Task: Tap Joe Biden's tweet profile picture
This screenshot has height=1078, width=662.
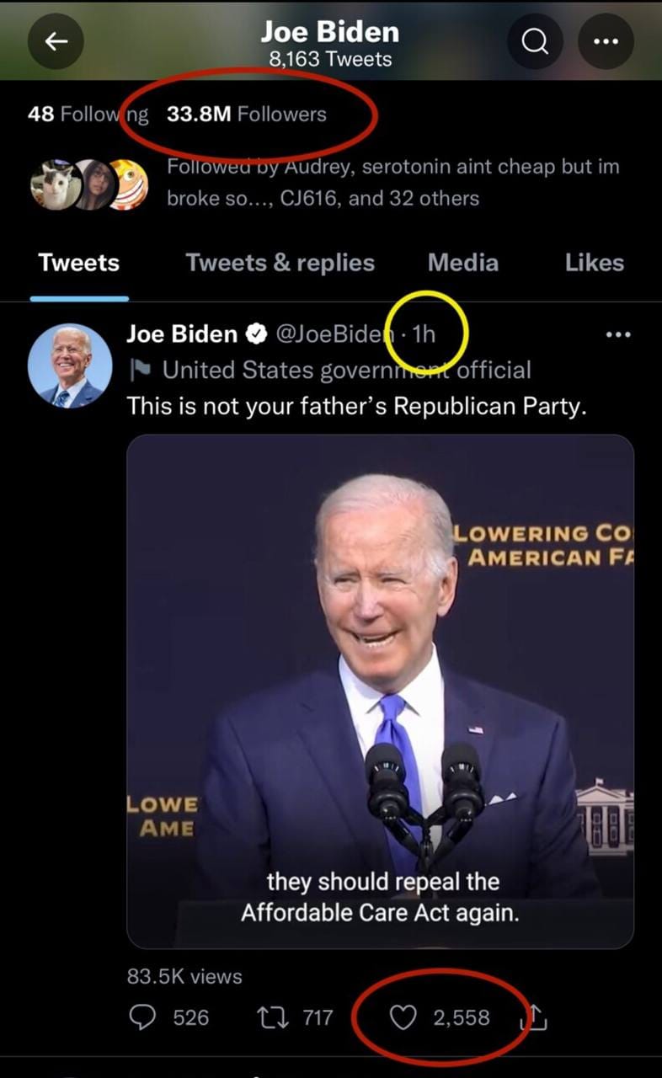Action: click(70, 366)
